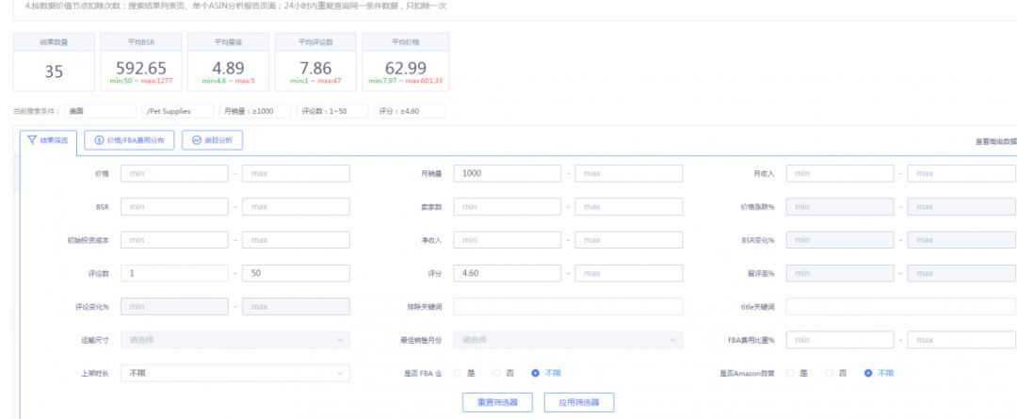Click the 评论数 max field containing 50

[296, 273]
